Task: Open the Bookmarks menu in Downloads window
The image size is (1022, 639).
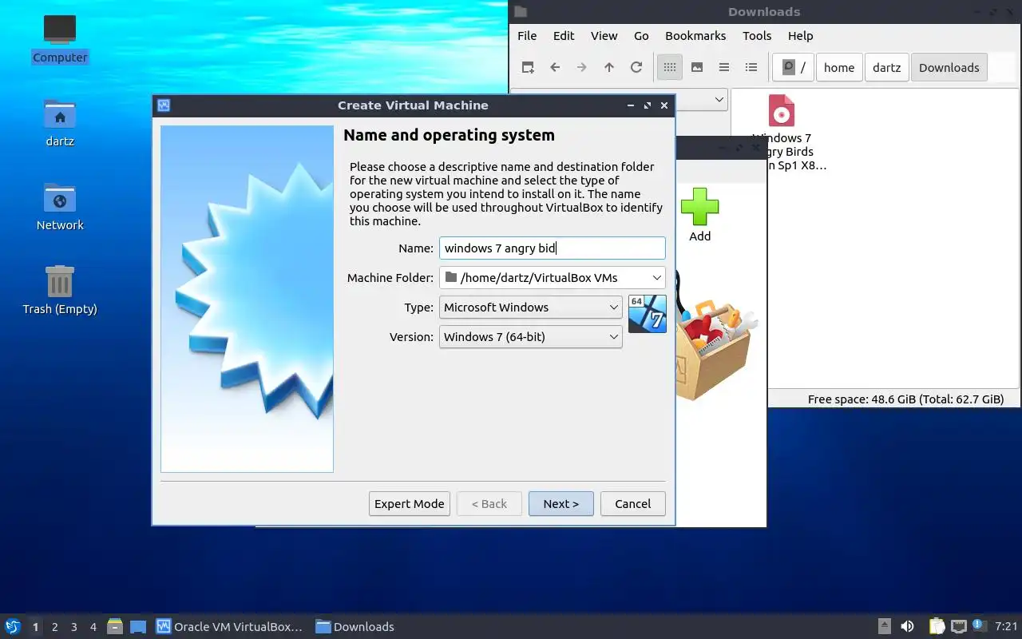Action: [695, 35]
